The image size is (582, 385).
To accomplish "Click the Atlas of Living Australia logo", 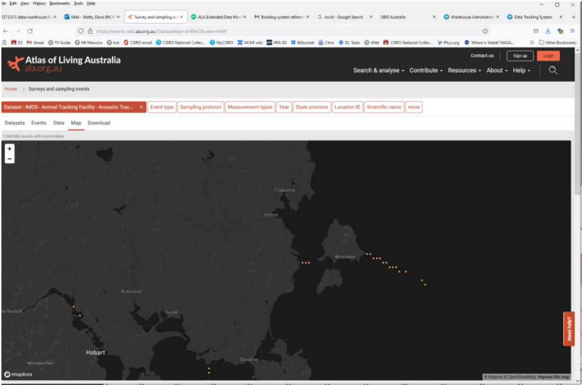I will click(64, 64).
